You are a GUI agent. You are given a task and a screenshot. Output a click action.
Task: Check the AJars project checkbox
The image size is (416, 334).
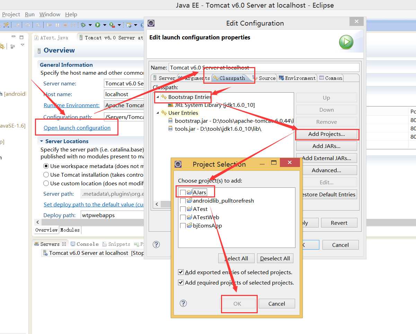[x=183, y=192]
